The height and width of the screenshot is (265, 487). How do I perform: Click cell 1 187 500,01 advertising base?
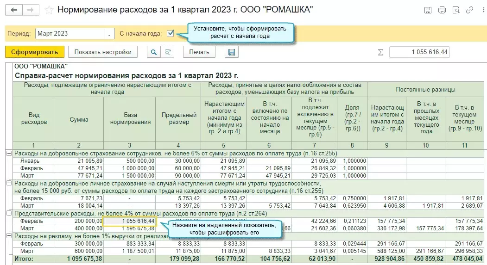[130, 251]
